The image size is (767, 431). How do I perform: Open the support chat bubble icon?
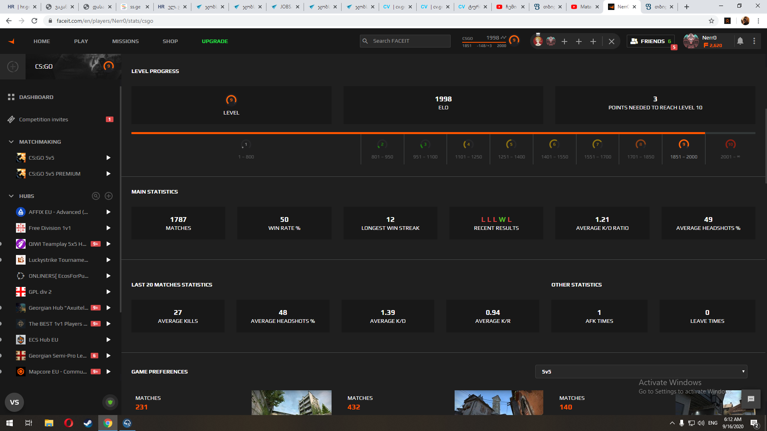[751, 399]
